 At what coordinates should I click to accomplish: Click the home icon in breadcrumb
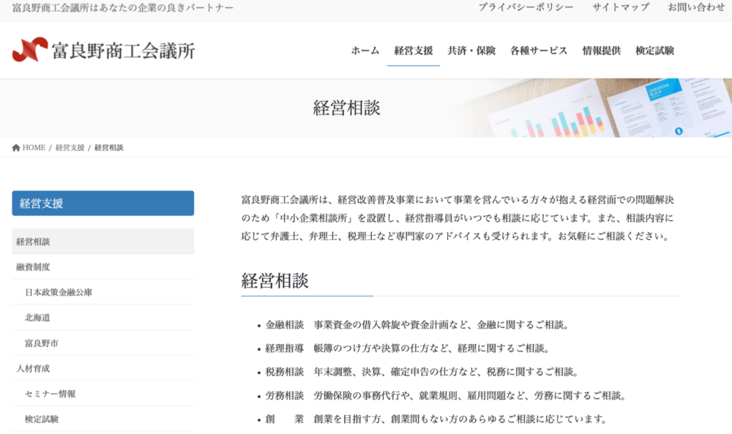[x=16, y=148]
